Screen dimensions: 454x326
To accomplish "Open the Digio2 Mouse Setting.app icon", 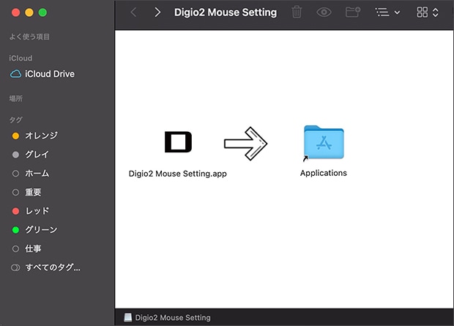I will (x=178, y=143).
